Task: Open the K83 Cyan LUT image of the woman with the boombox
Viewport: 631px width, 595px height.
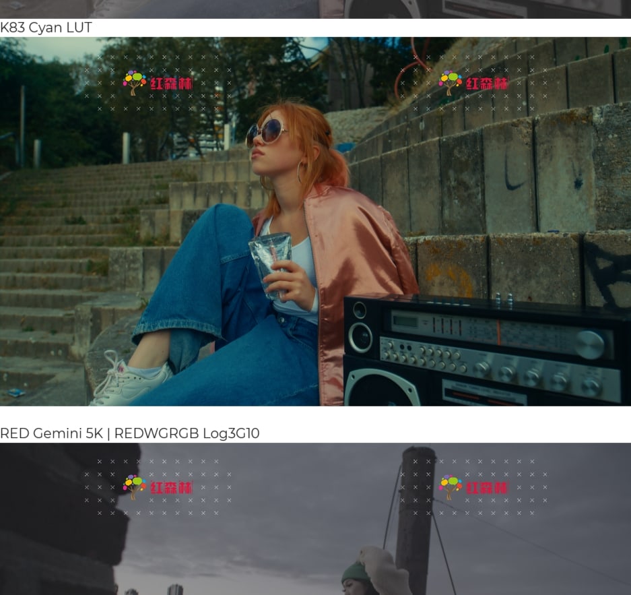Action: [x=315, y=222]
